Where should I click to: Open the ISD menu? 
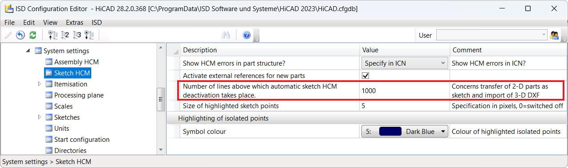(97, 22)
